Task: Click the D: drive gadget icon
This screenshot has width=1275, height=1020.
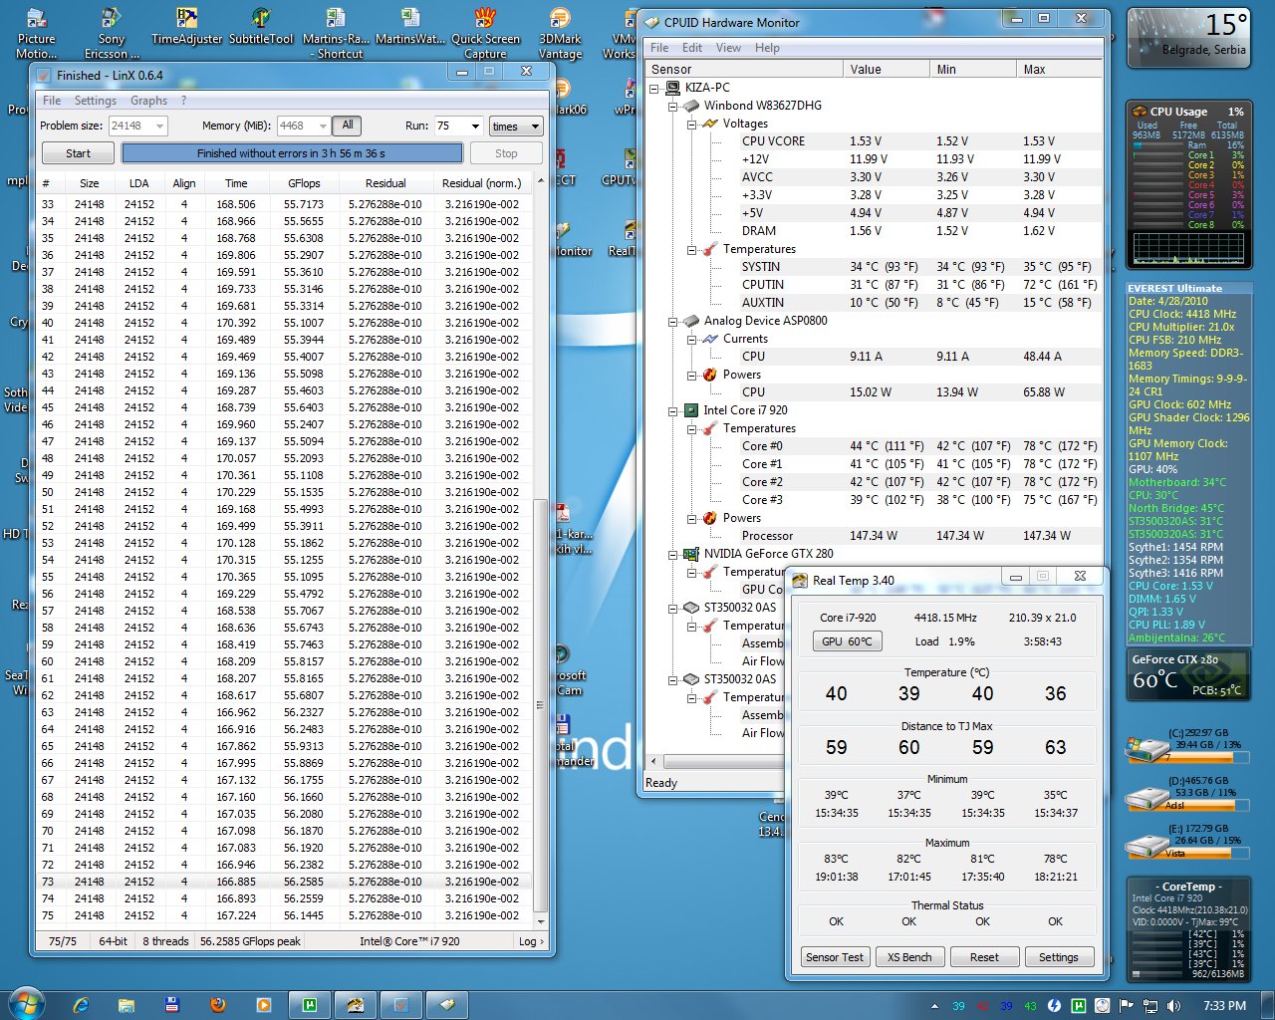Action: point(1147,798)
